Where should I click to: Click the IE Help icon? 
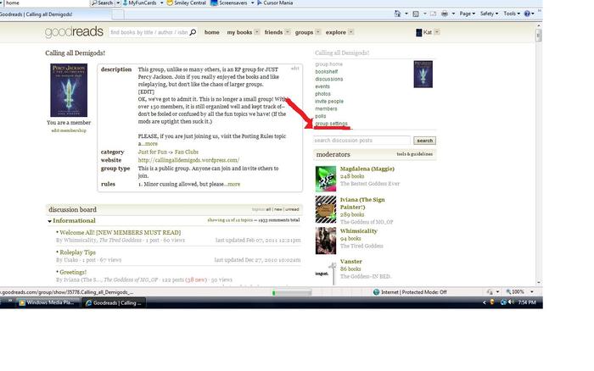tap(527, 14)
